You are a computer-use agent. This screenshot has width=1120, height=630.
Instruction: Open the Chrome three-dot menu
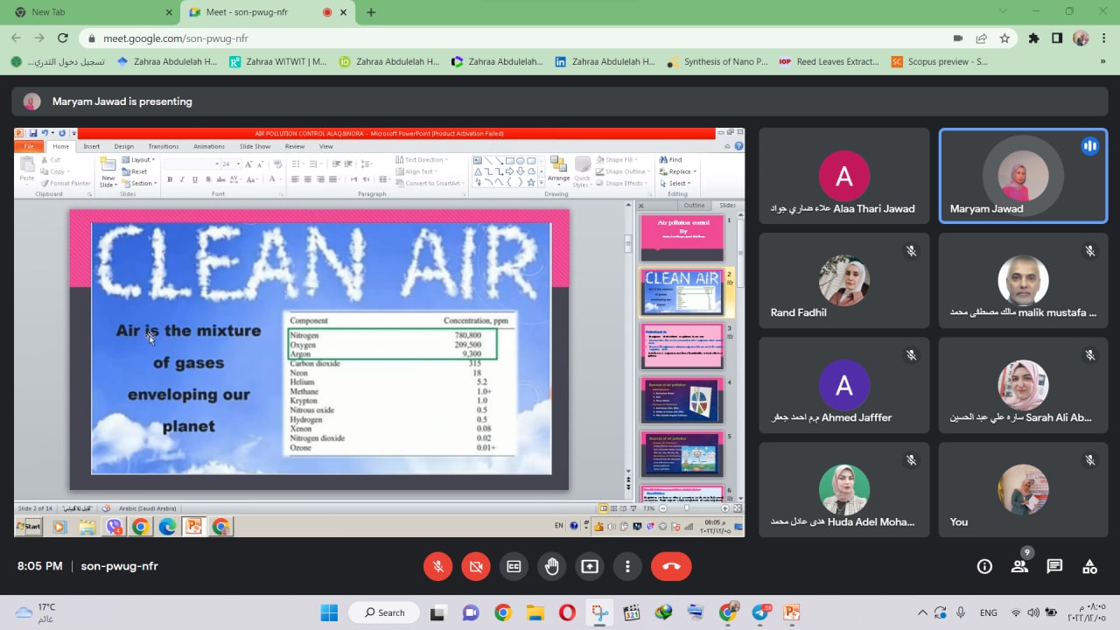[x=1103, y=38]
